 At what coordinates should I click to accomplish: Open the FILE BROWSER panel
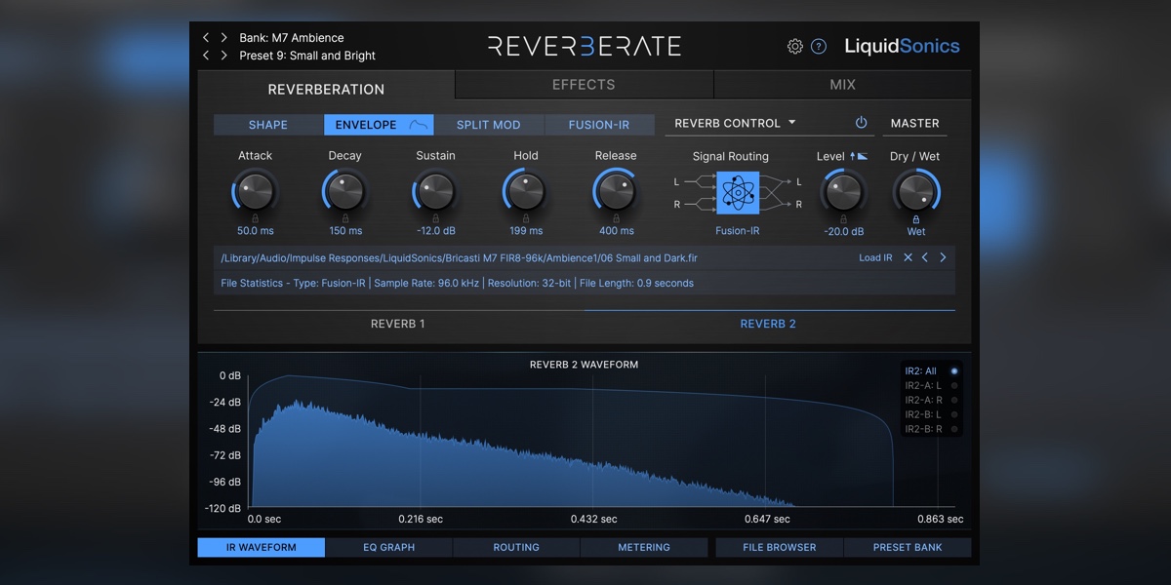(x=780, y=547)
